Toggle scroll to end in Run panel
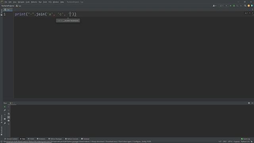The image size is (254, 143). click(x=9, y=117)
